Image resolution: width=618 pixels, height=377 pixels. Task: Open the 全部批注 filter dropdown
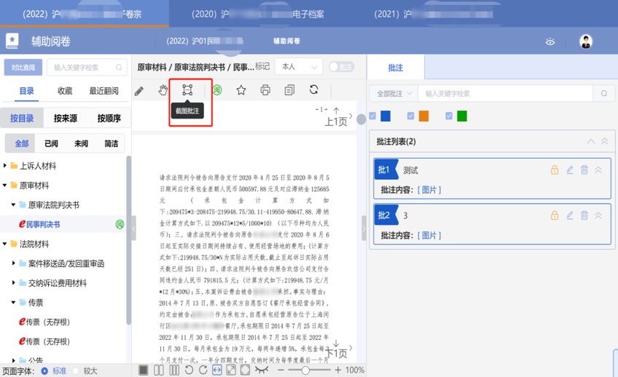point(394,94)
